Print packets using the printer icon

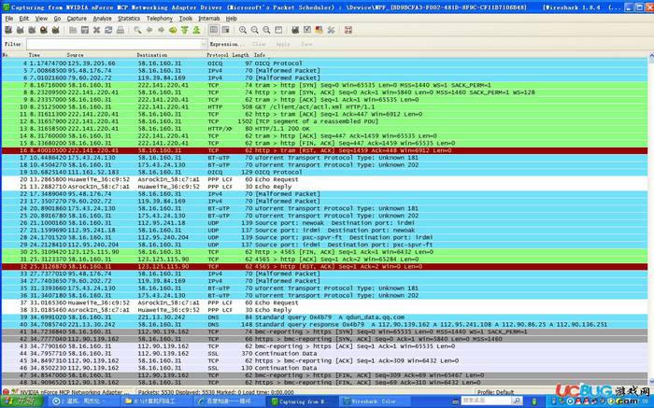pyautogui.click(x=121, y=30)
